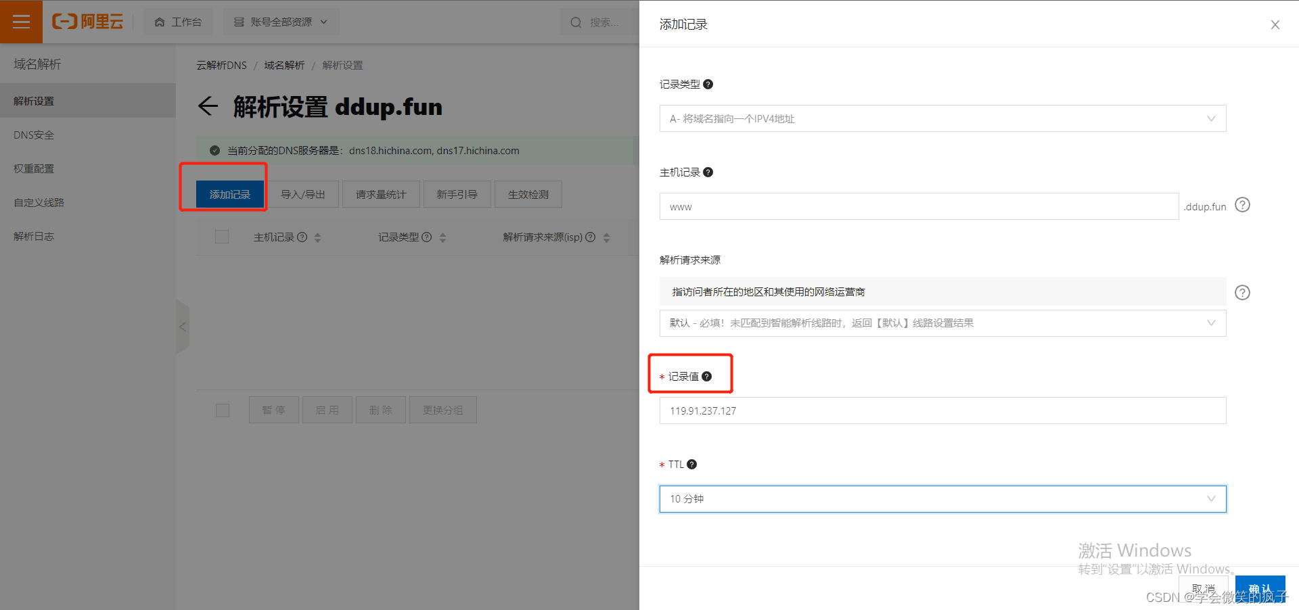
Task: Click the DNS server info check icon
Action: pos(214,151)
